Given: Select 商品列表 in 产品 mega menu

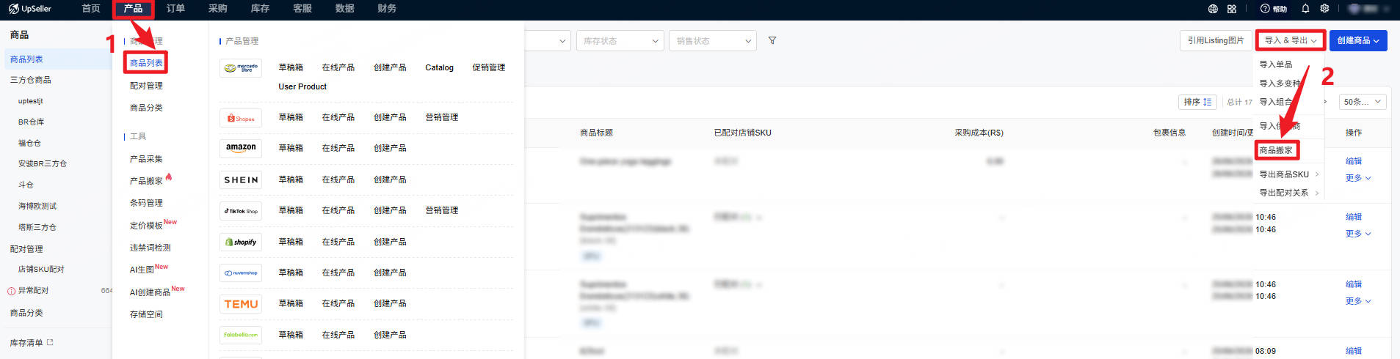Looking at the screenshot, I should pos(146,63).
